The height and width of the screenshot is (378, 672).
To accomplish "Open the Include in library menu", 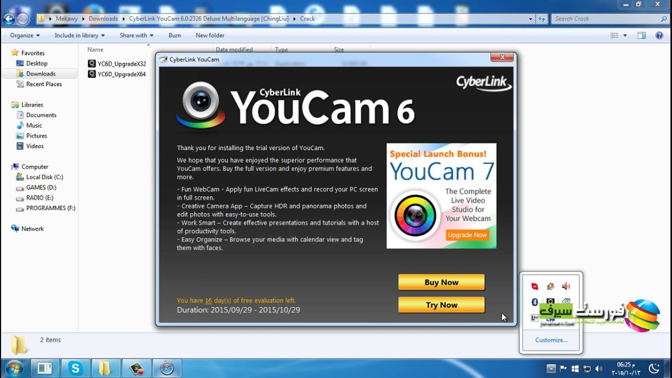I will click(x=79, y=35).
